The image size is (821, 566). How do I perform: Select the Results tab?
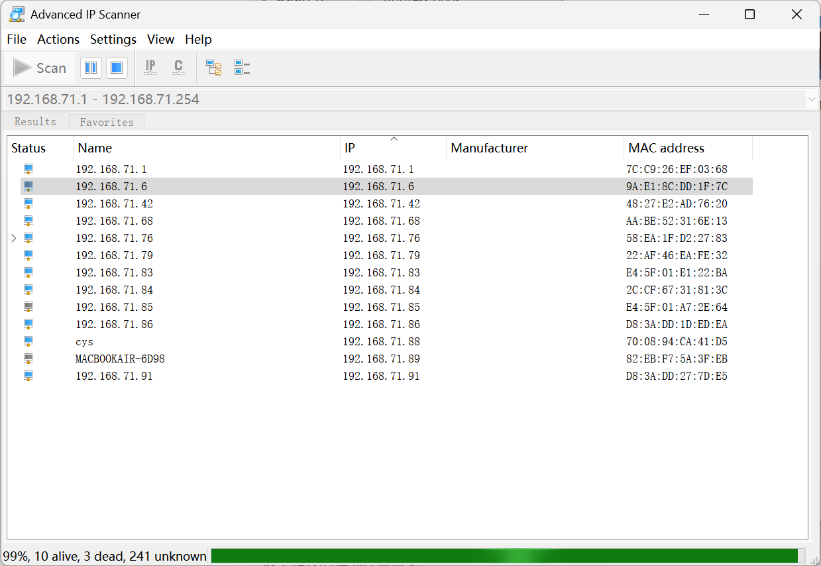pyautogui.click(x=35, y=121)
